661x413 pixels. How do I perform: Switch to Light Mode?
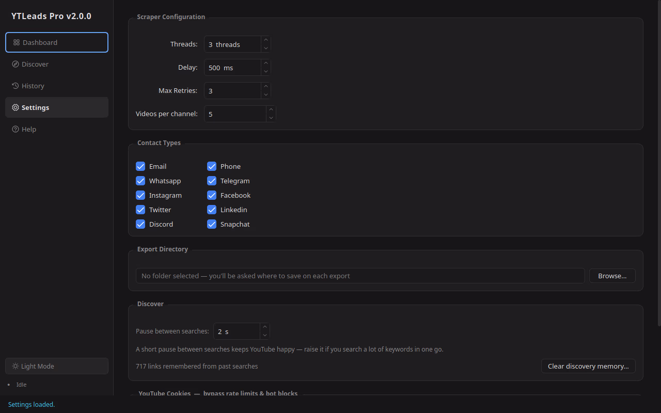[57, 366]
